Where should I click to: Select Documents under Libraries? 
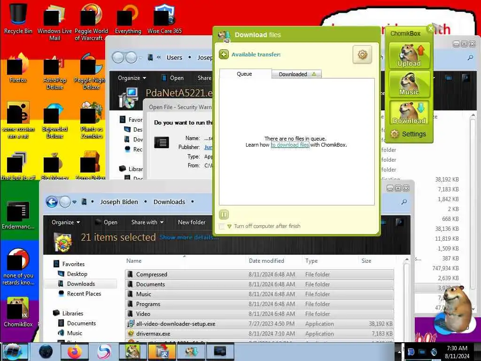[x=81, y=323]
